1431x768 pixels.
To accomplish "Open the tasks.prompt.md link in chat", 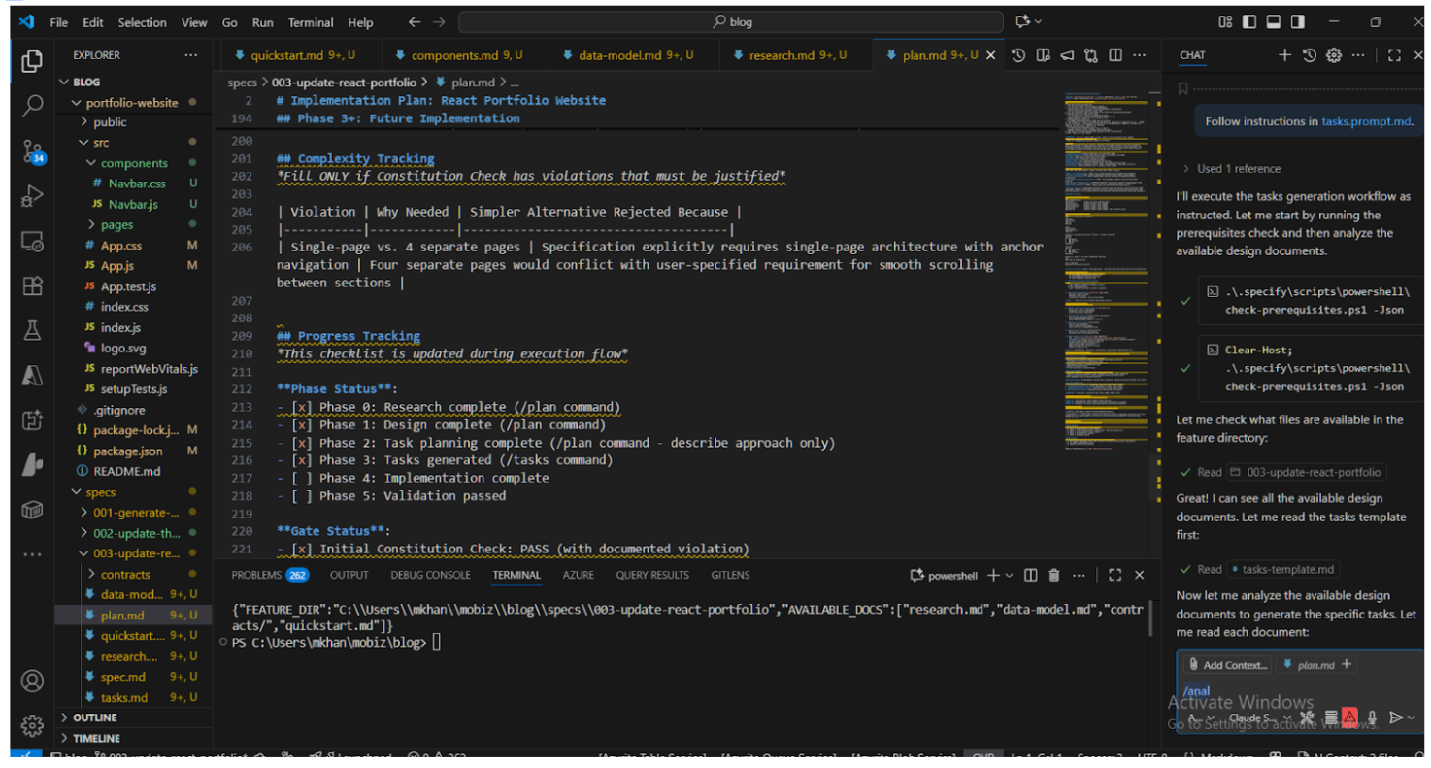I will coord(1366,121).
